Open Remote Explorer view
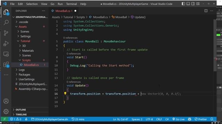The image size is (222, 124). point(6,54)
